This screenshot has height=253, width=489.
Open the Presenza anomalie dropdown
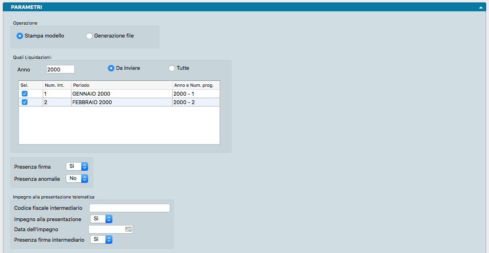click(77, 178)
